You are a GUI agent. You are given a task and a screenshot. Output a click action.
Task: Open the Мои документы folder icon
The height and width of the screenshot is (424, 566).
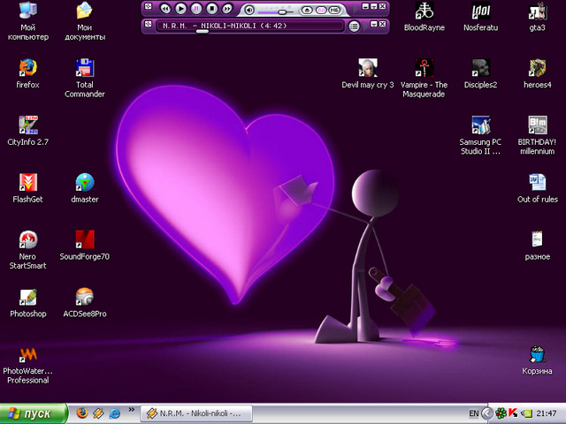(x=85, y=21)
